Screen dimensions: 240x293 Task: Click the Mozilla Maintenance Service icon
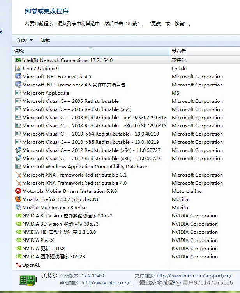point(18,207)
